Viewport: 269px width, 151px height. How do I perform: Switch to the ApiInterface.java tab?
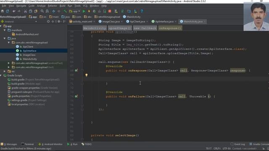(x=164, y=21)
